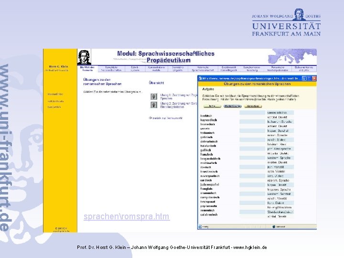The width and height of the screenshot is (344, 258).
Task: Click the empty slot left of 'port. Kreolsprache'
Action: pos(252,149)
